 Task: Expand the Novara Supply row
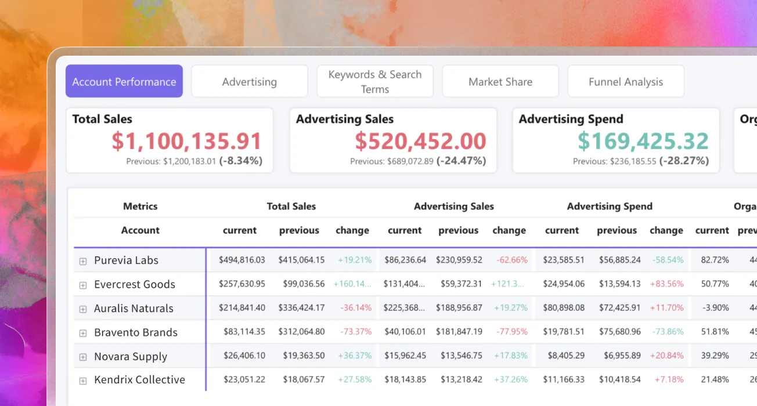coord(83,357)
